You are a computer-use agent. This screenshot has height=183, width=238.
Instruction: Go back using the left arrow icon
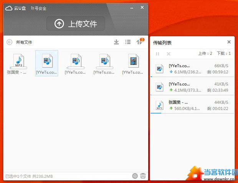click(x=10, y=42)
